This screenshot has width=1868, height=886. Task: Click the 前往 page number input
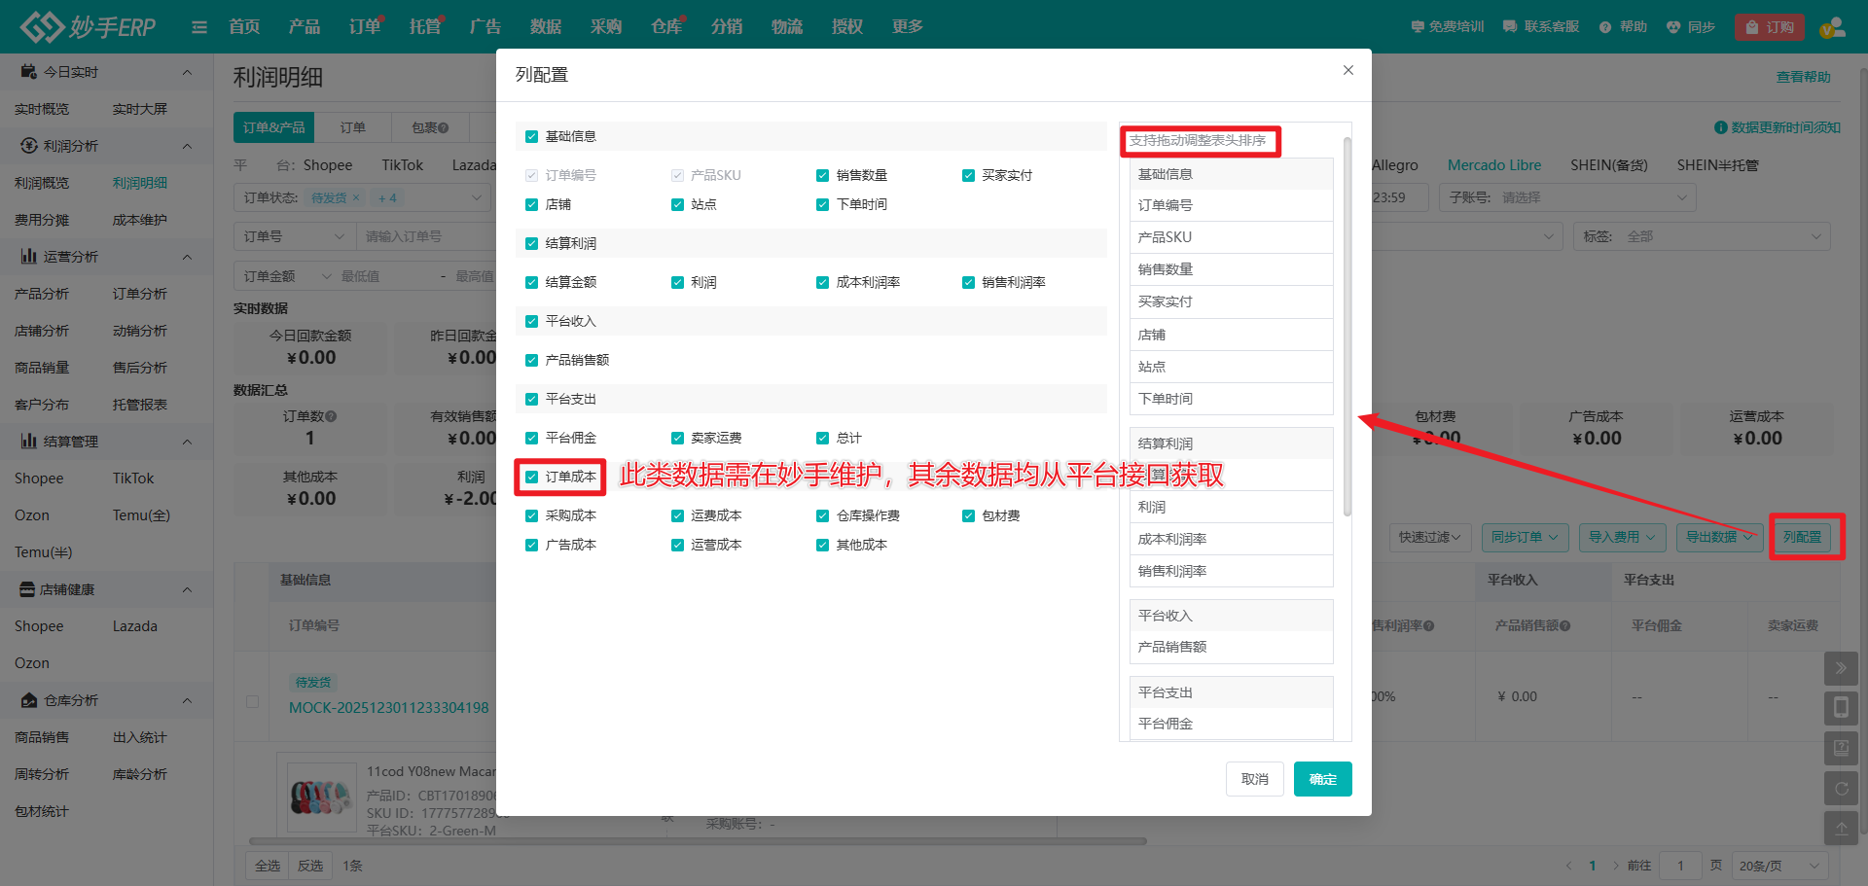click(1680, 866)
